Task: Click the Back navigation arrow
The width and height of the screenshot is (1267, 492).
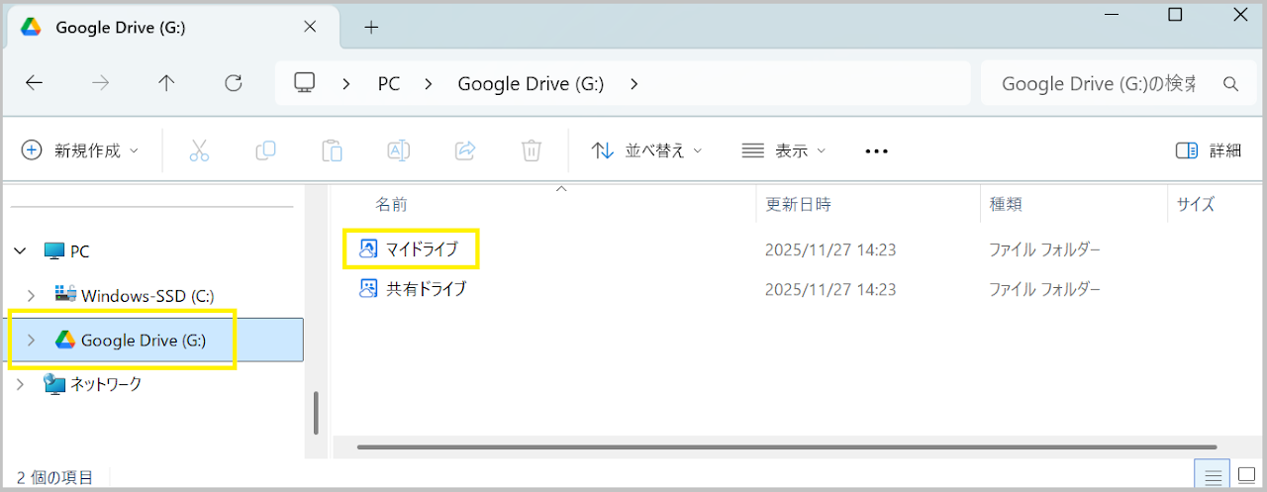Action: 35,84
